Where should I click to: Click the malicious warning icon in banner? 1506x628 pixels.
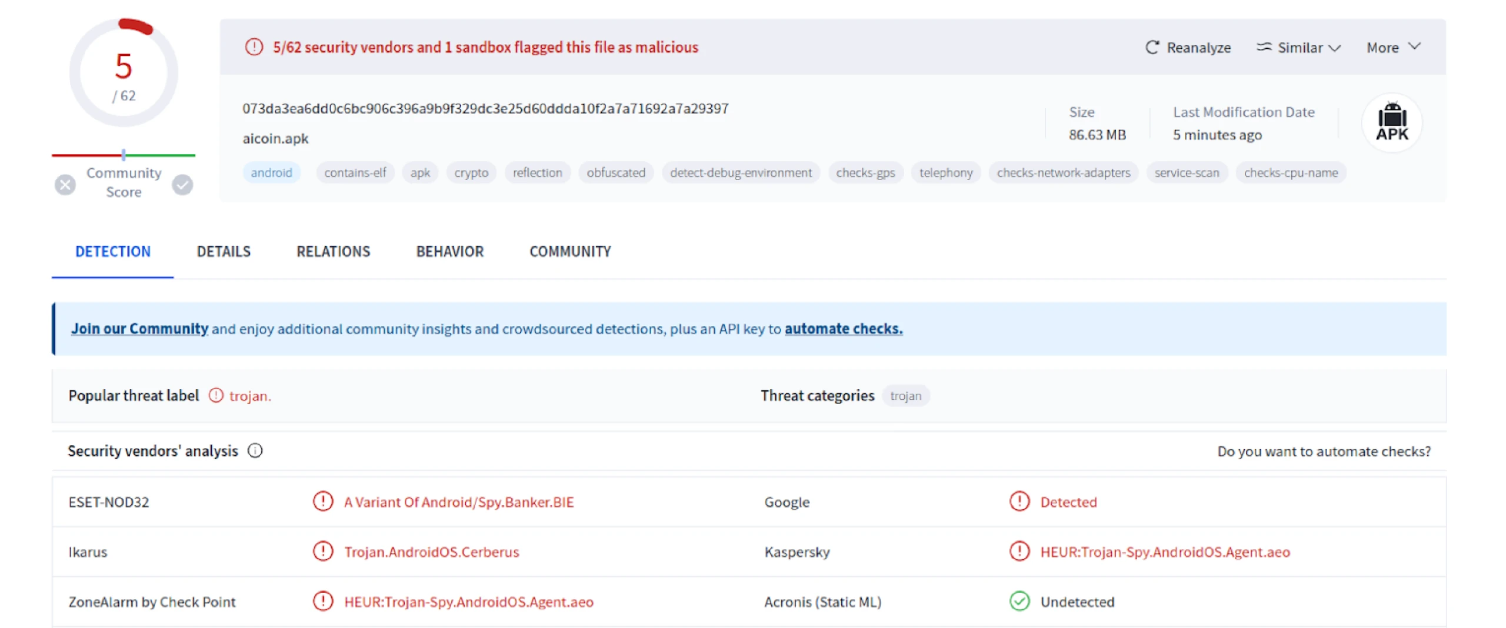pyautogui.click(x=254, y=47)
